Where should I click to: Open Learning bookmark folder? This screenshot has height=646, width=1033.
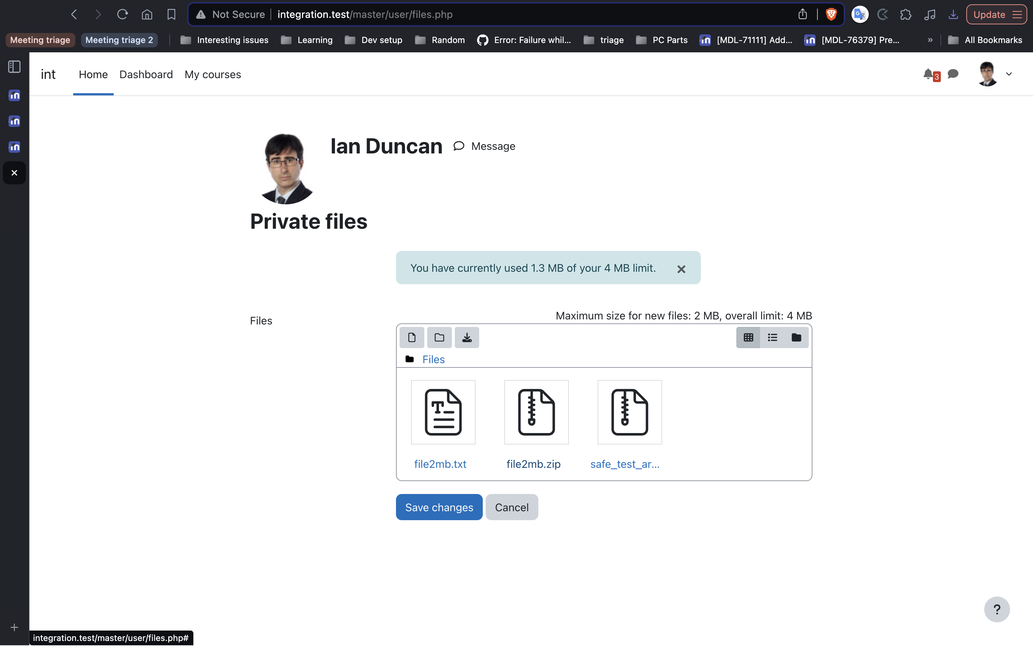[306, 40]
